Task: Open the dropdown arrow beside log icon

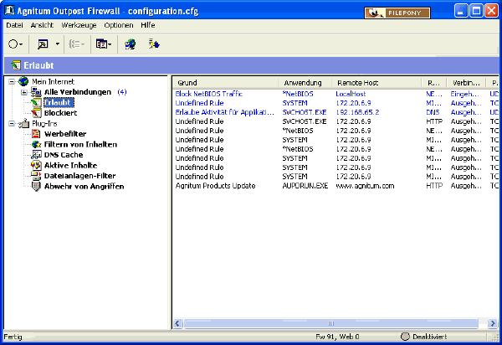Action: 58,44
